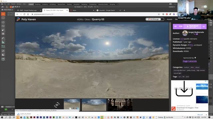Open the EVs dynamic range link
Screen dimensions: 213x119
[191, 45]
